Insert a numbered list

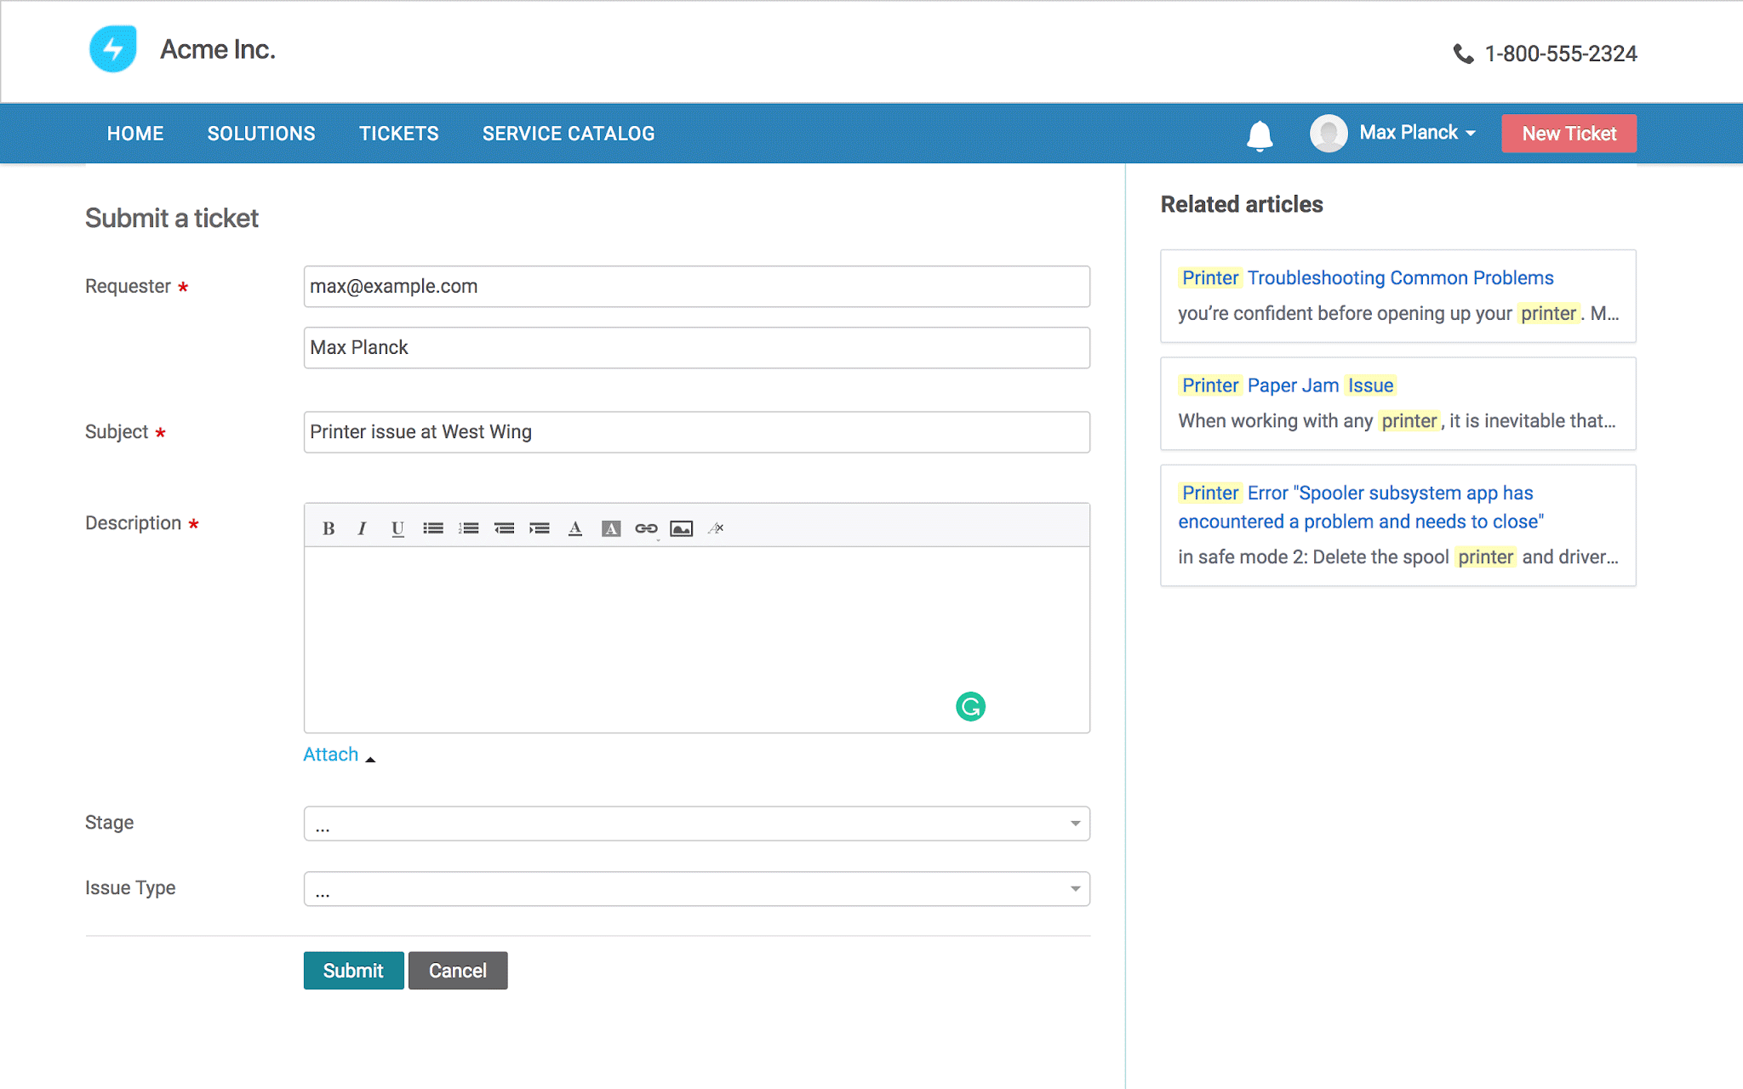coord(468,528)
